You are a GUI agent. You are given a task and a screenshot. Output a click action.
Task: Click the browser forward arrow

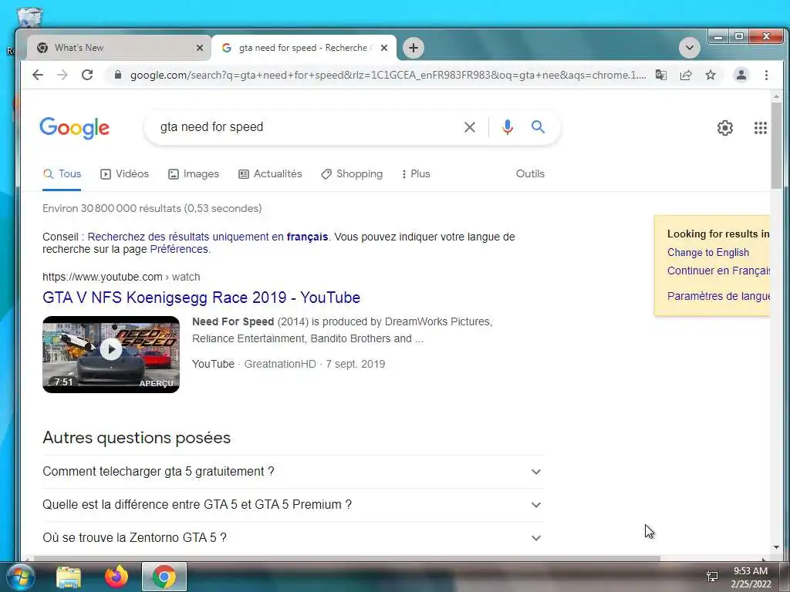click(x=62, y=75)
